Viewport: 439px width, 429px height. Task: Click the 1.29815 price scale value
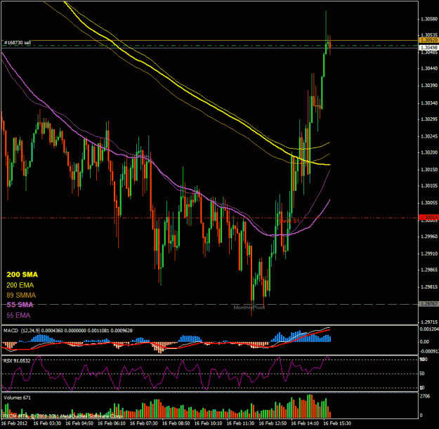tap(429, 287)
